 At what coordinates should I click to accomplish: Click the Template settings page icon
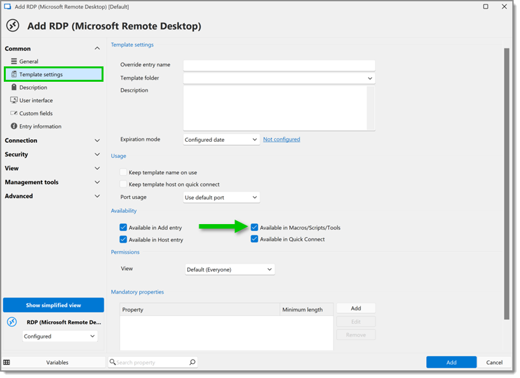coord(13,74)
